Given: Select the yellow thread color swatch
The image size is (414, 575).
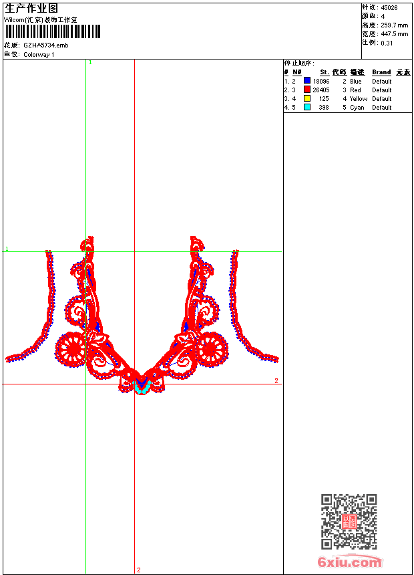Looking at the screenshot, I should point(307,98).
